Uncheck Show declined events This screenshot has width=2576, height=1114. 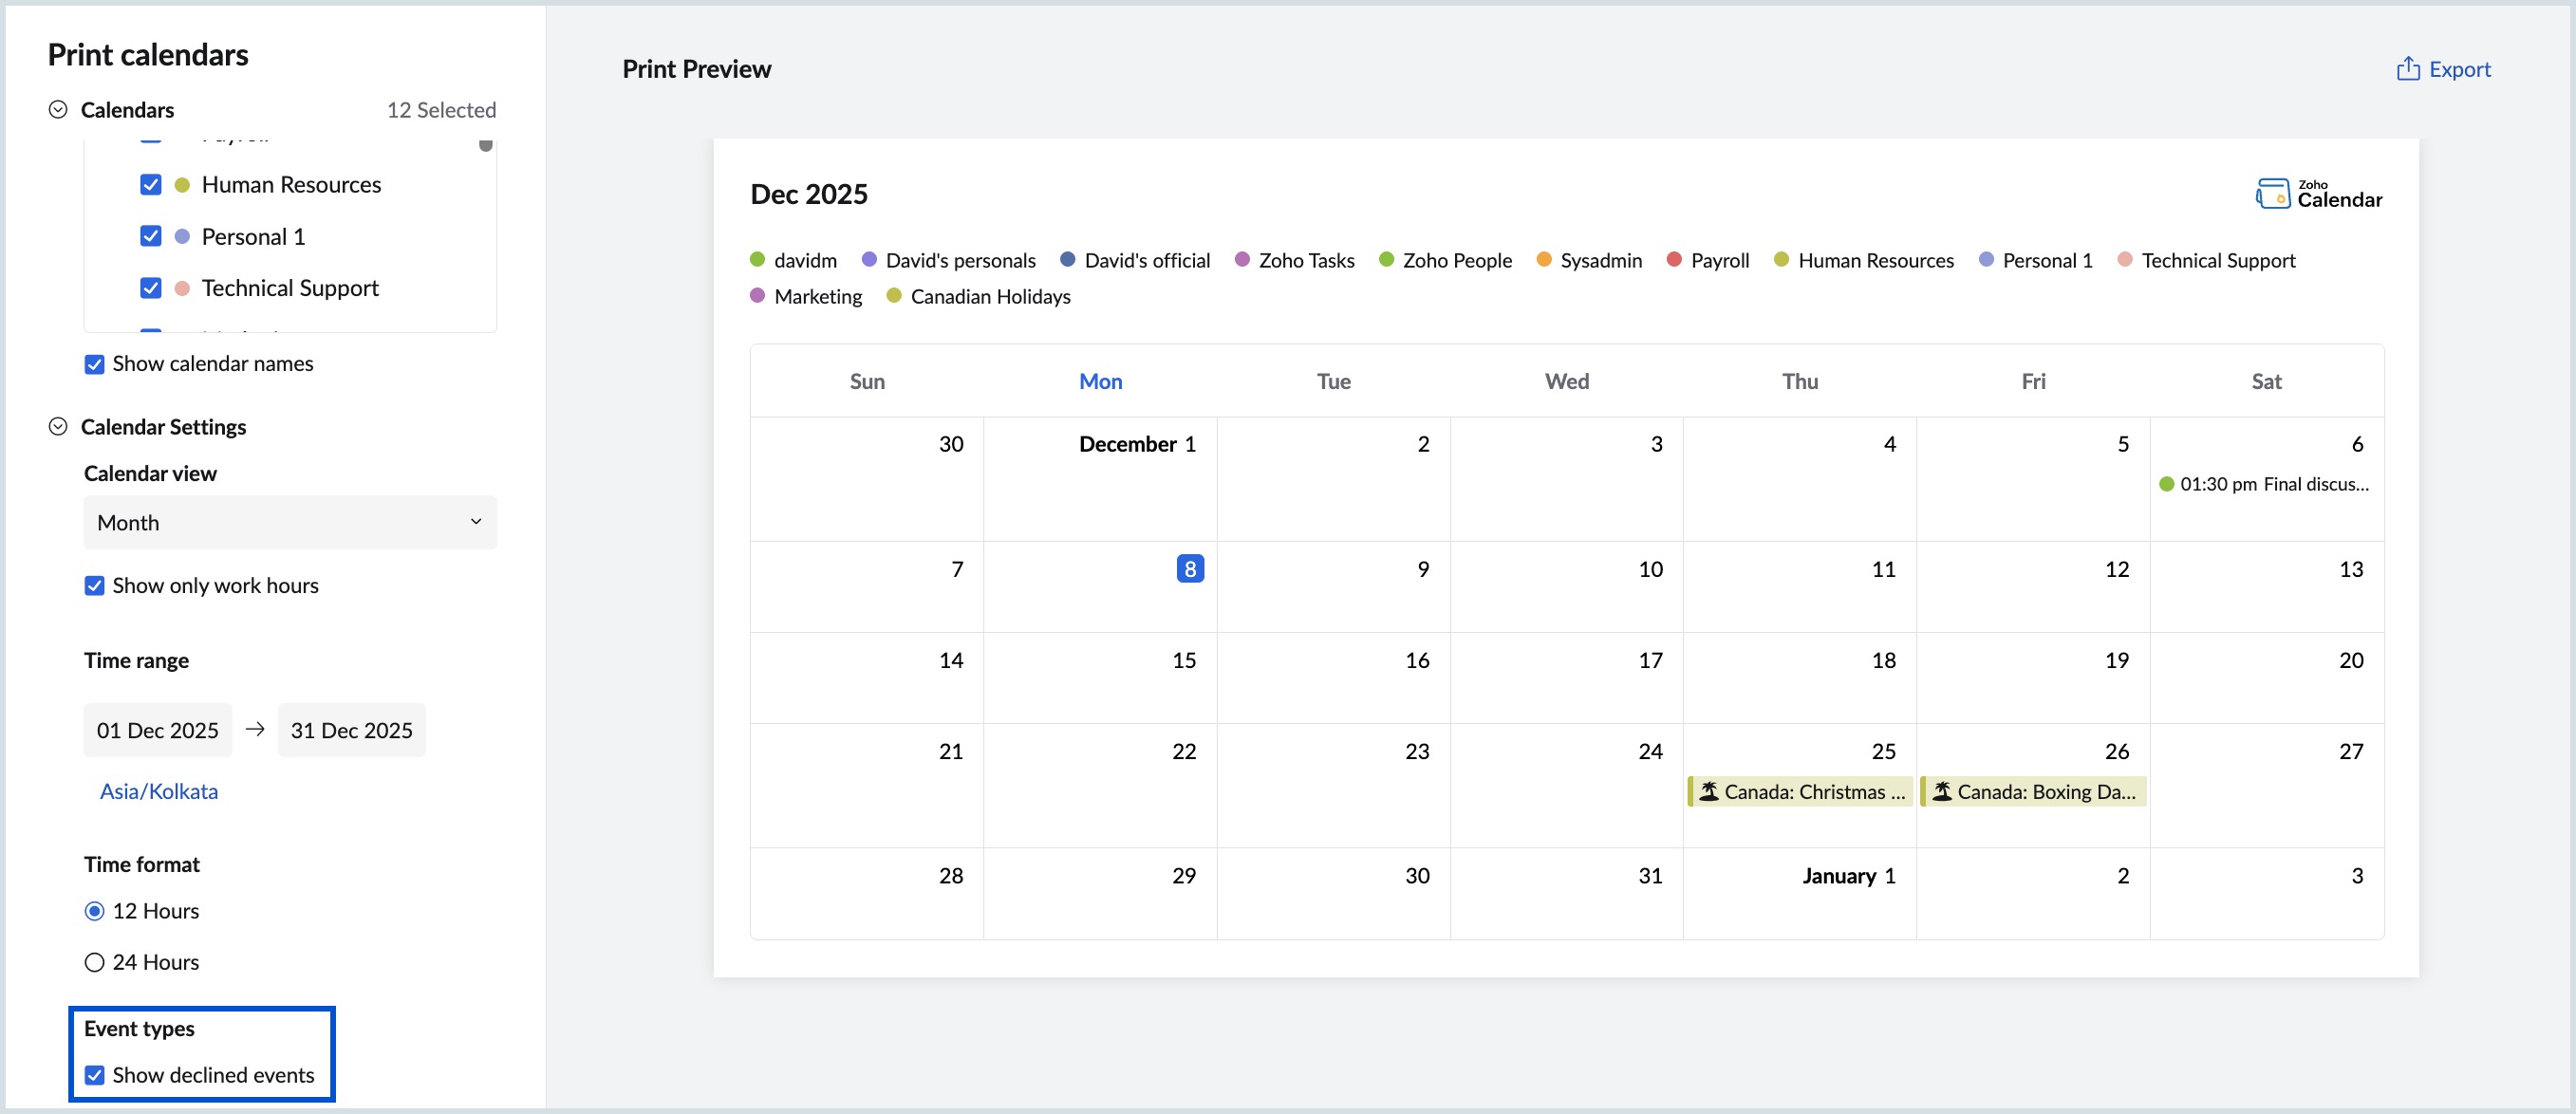[94, 1075]
